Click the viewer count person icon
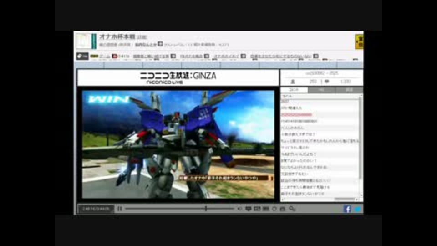The width and height of the screenshot is (437, 246). pyautogui.click(x=293, y=82)
